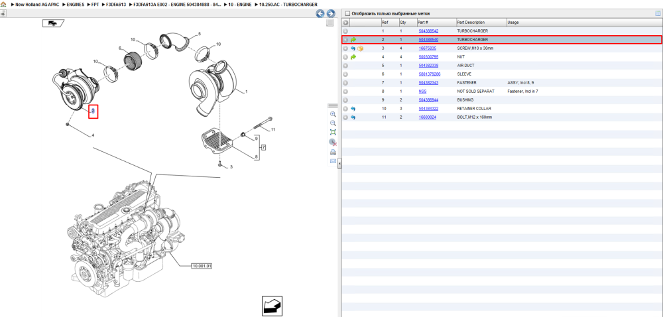This screenshot has height=317, width=663.
Task: Open part number 504388542 link
Action: coord(428,31)
